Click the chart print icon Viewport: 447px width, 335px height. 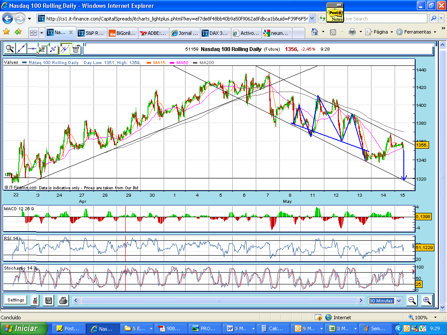(63, 301)
